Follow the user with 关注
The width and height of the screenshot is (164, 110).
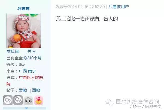click(32, 51)
